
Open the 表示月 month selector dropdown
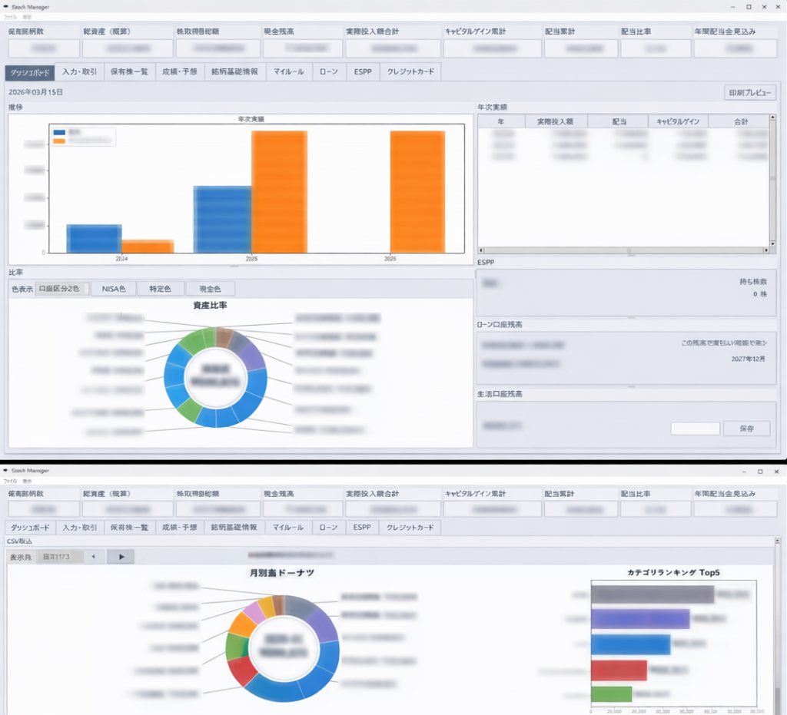(x=60, y=556)
